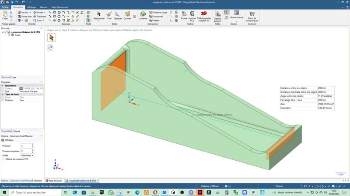The width and height of the screenshot is (350, 196).
Task: Click the Aire value 2989.5931mm²
Action: pos(325,104)
